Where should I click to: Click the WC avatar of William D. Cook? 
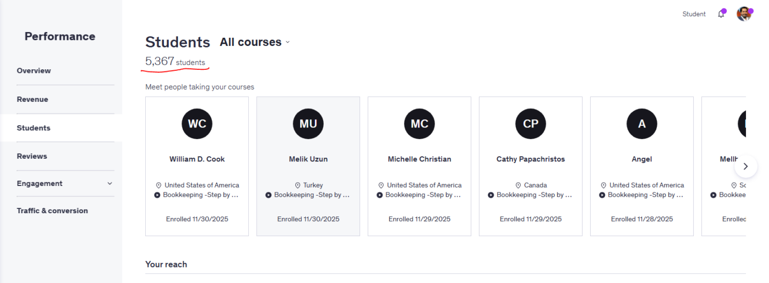click(197, 124)
